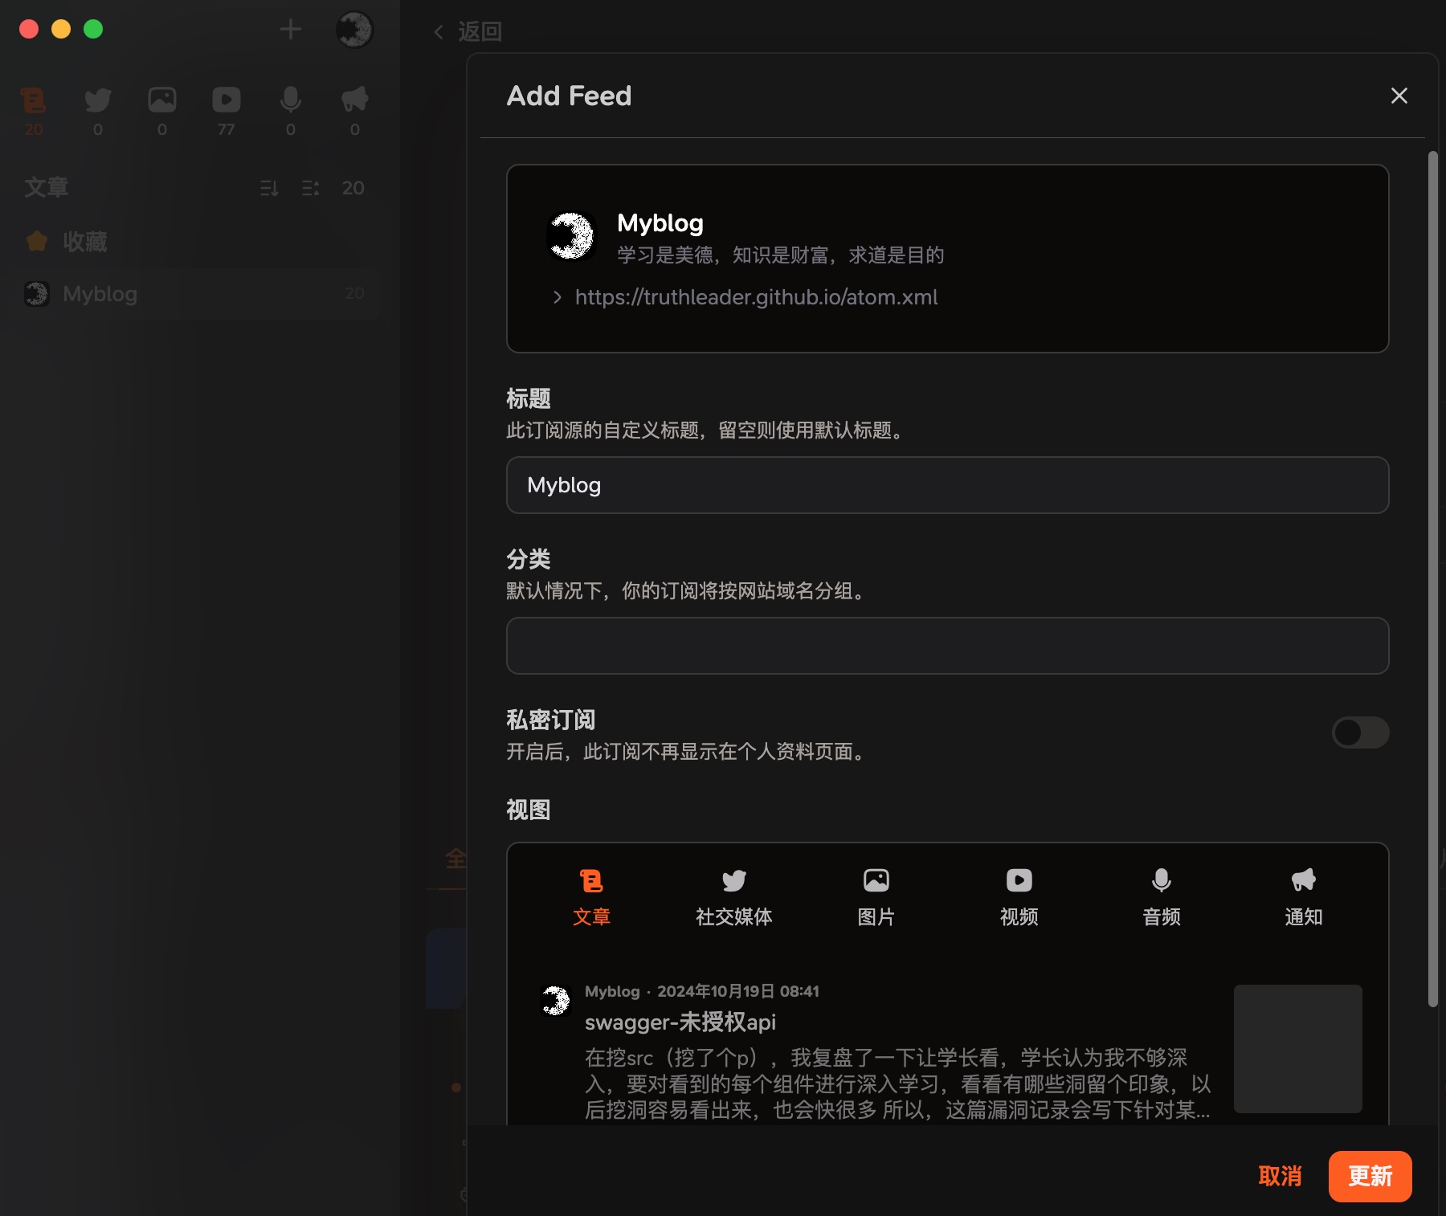Image resolution: width=1446 pixels, height=1216 pixels.
Task: Click the user avatar at the top
Action: coord(353,30)
